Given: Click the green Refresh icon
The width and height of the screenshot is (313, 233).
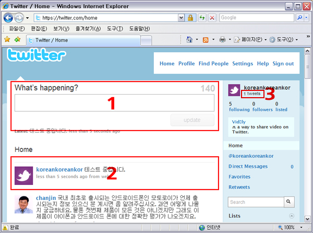Looking at the screenshot, I should (x=202, y=18).
